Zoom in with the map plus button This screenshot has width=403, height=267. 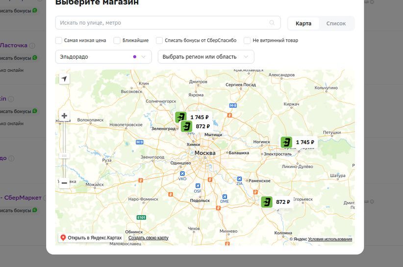pos(64,116)
